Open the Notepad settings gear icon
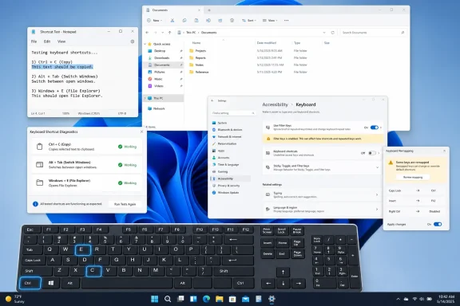Image resolution: width=460 pixels, height=306 pixels. (133, 41)
